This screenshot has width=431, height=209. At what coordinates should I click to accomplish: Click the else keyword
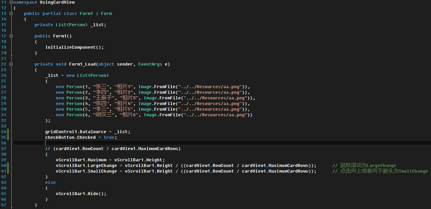(x=50, y=183)
